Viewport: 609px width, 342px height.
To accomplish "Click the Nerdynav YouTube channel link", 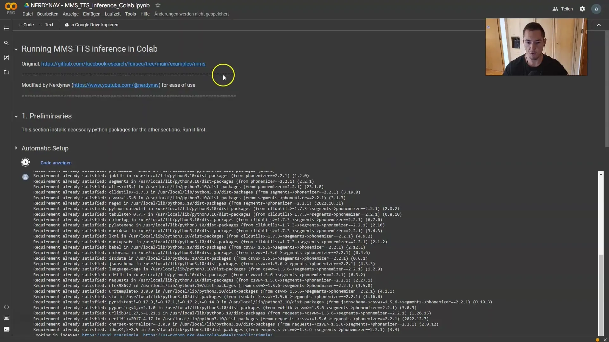I will 116,85.
